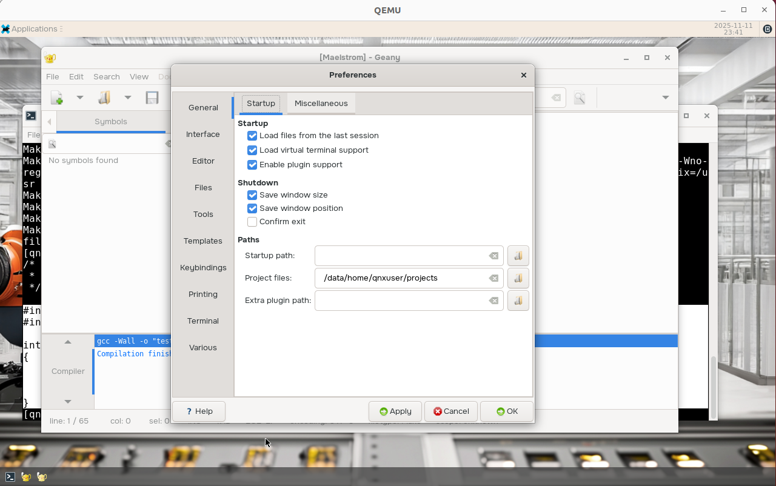Uncheck Save window position
The height and width of the screenshot is (486, 776).
252,208
